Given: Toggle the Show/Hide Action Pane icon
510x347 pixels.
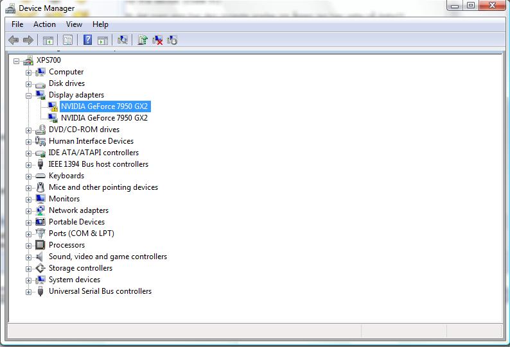Looking at the screenshot, I should click(x=103, y=40).
